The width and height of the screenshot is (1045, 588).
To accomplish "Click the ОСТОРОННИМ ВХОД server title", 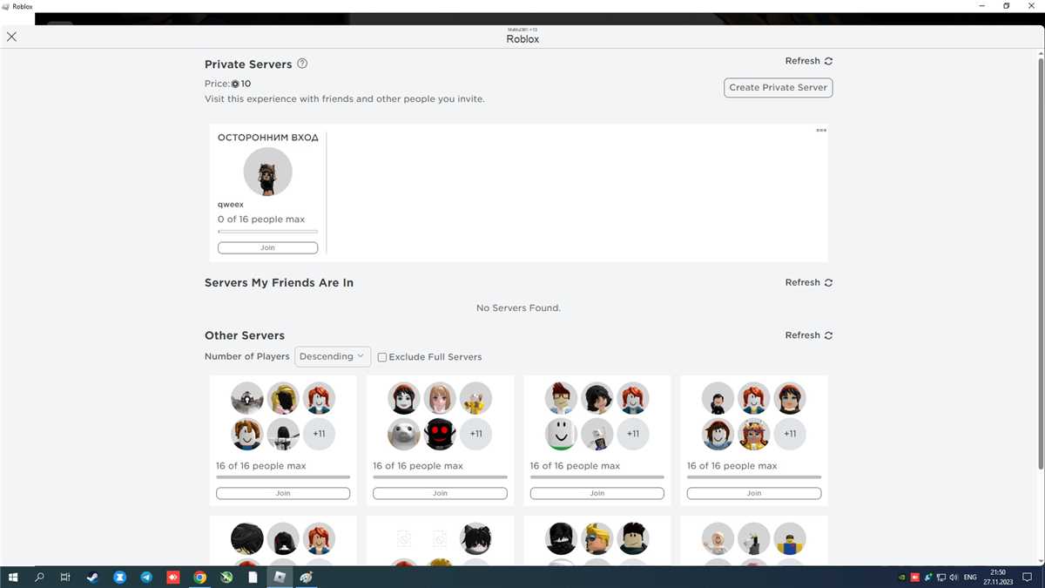I will (267, 138).
